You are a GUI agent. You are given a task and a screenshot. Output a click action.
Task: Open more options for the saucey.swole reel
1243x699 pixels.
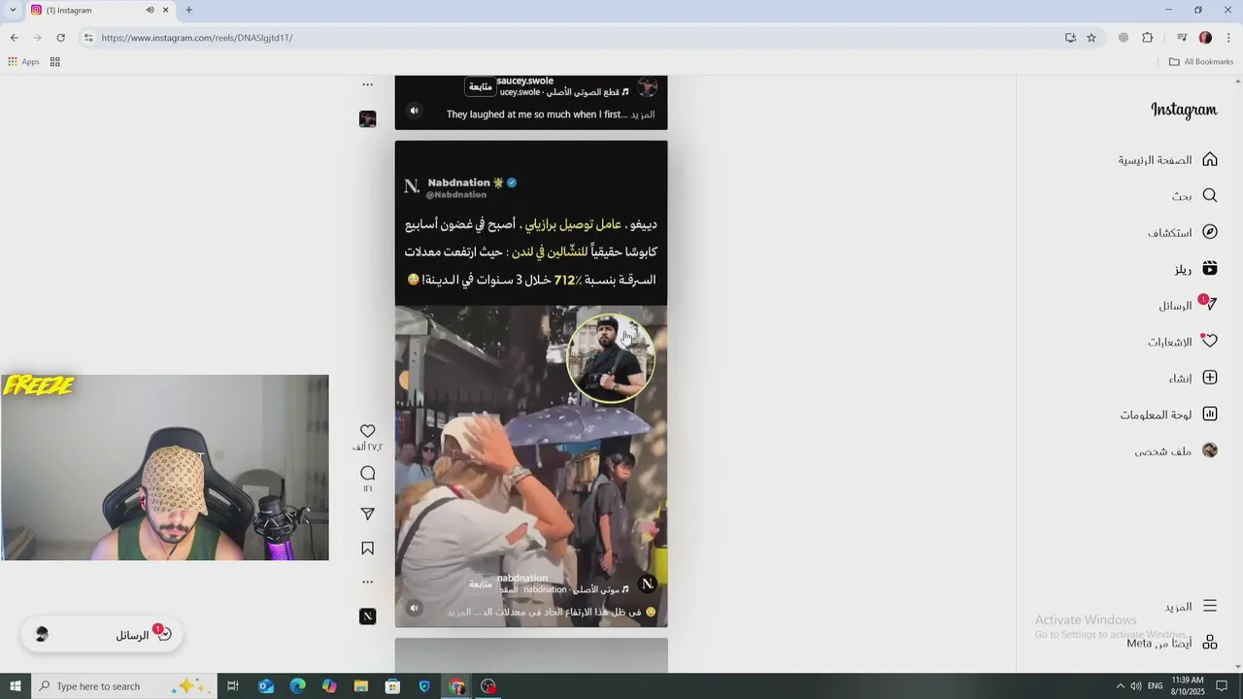[367, 84]
